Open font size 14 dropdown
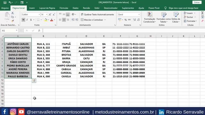 pos(47,14)
